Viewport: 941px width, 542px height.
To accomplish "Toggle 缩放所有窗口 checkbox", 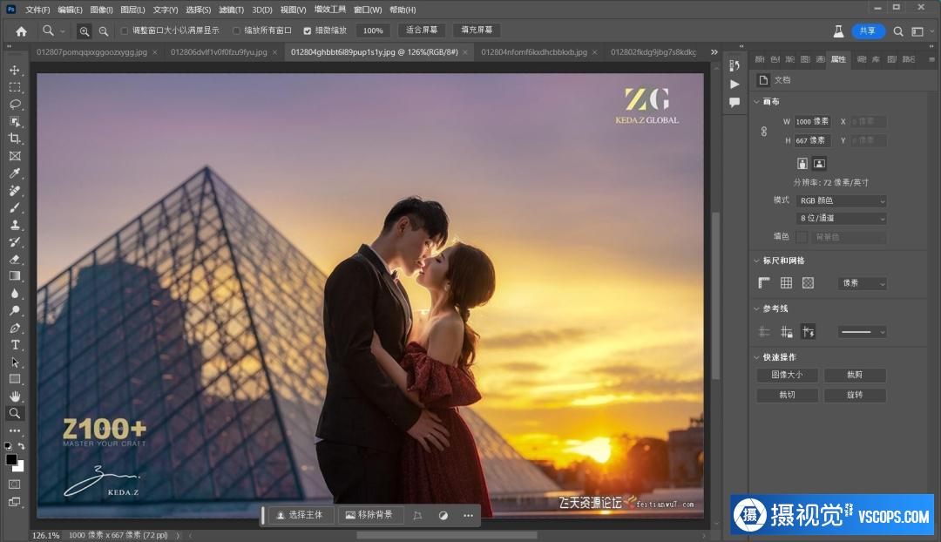I will point(236,30).
